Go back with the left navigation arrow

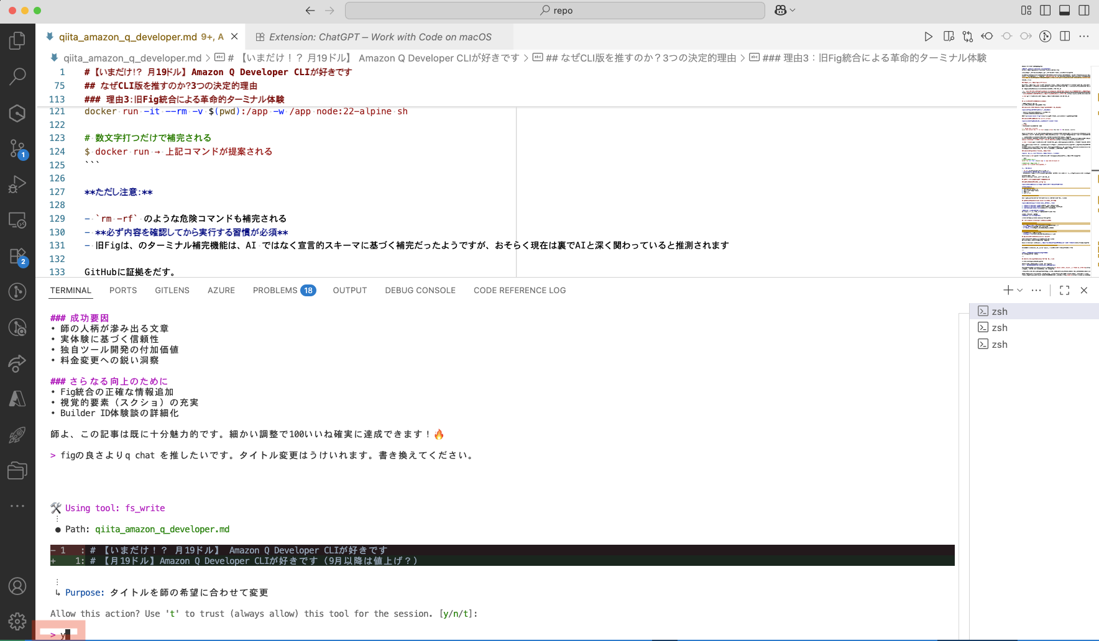(x=310, y=11)
